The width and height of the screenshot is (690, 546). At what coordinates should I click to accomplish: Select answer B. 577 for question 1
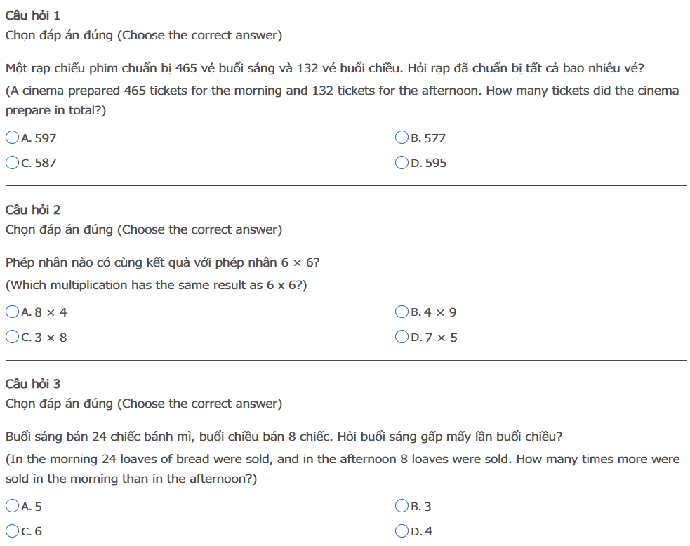402,138
